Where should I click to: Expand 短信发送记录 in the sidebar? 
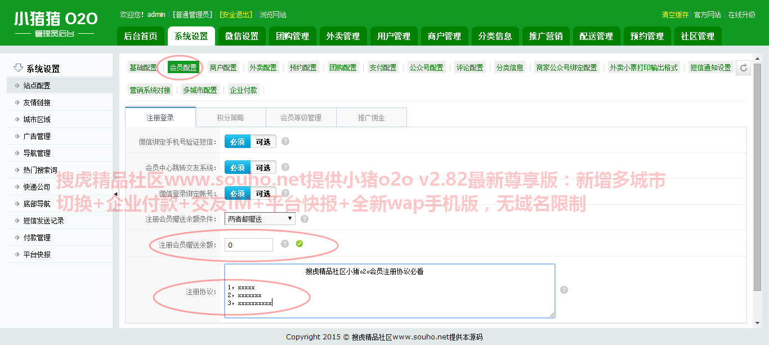point(43,221)
